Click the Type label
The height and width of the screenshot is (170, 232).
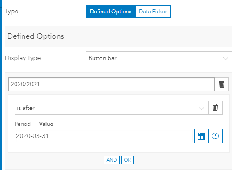click(12, 12)
